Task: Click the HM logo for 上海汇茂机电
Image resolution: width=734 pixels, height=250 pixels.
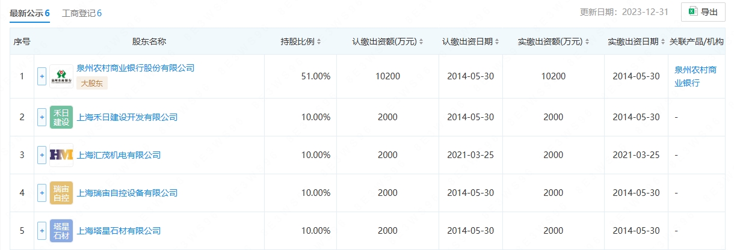Action: (x=61, y=155)
